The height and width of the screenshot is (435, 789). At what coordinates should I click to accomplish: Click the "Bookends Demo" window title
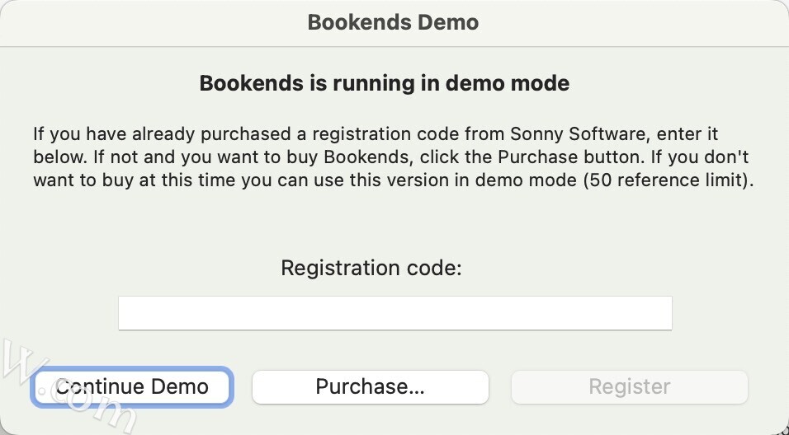tap(393, 22)
